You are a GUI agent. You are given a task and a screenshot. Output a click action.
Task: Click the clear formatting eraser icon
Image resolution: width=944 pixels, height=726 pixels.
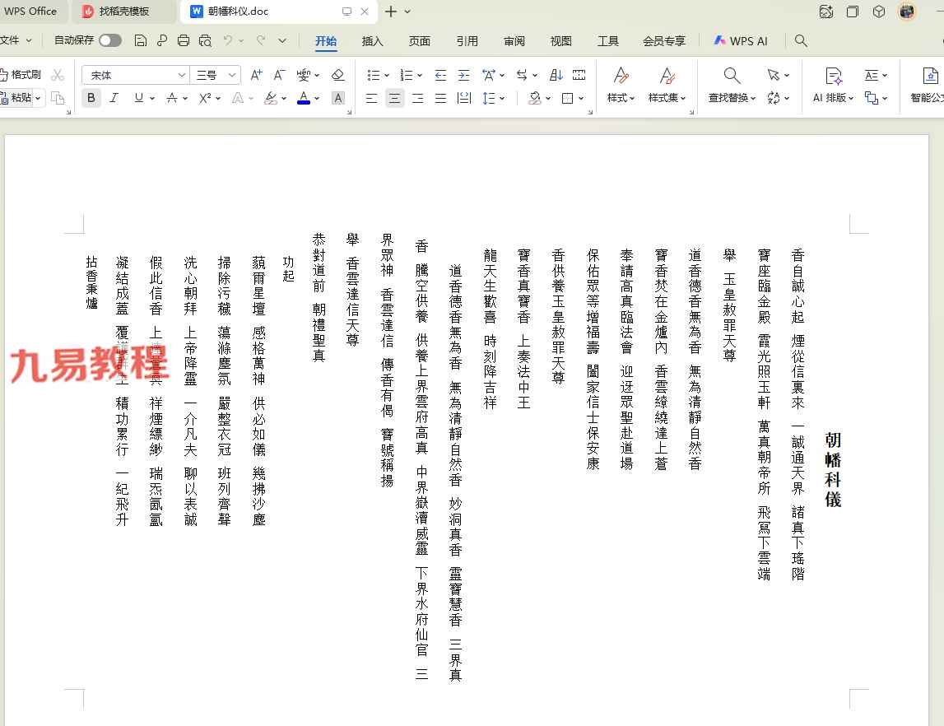point(337,75)
